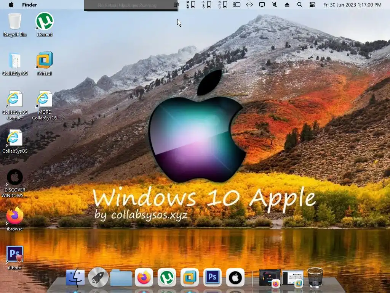Image resolution: width=390 pixels, height=293 pixels.
Task: Open the trash can in the dock
Action: click(x=315, y=277)
